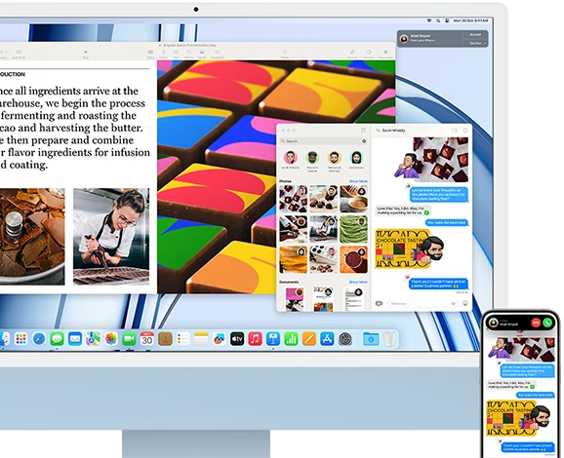
Task: Open the App Store in the Dock
Action: pos(327,339)
